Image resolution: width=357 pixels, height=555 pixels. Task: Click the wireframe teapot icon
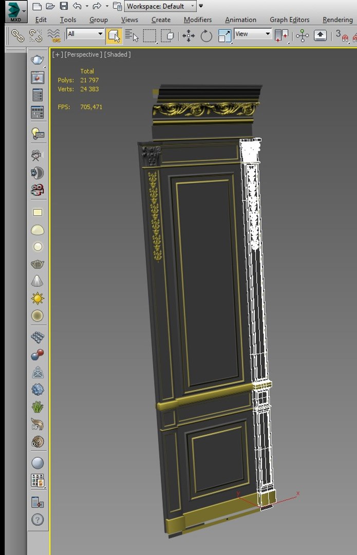(x=37, y=264)
